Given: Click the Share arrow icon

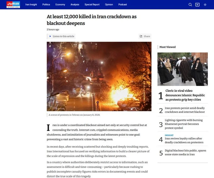Looking at the screenshot, I should coord(141,36).
